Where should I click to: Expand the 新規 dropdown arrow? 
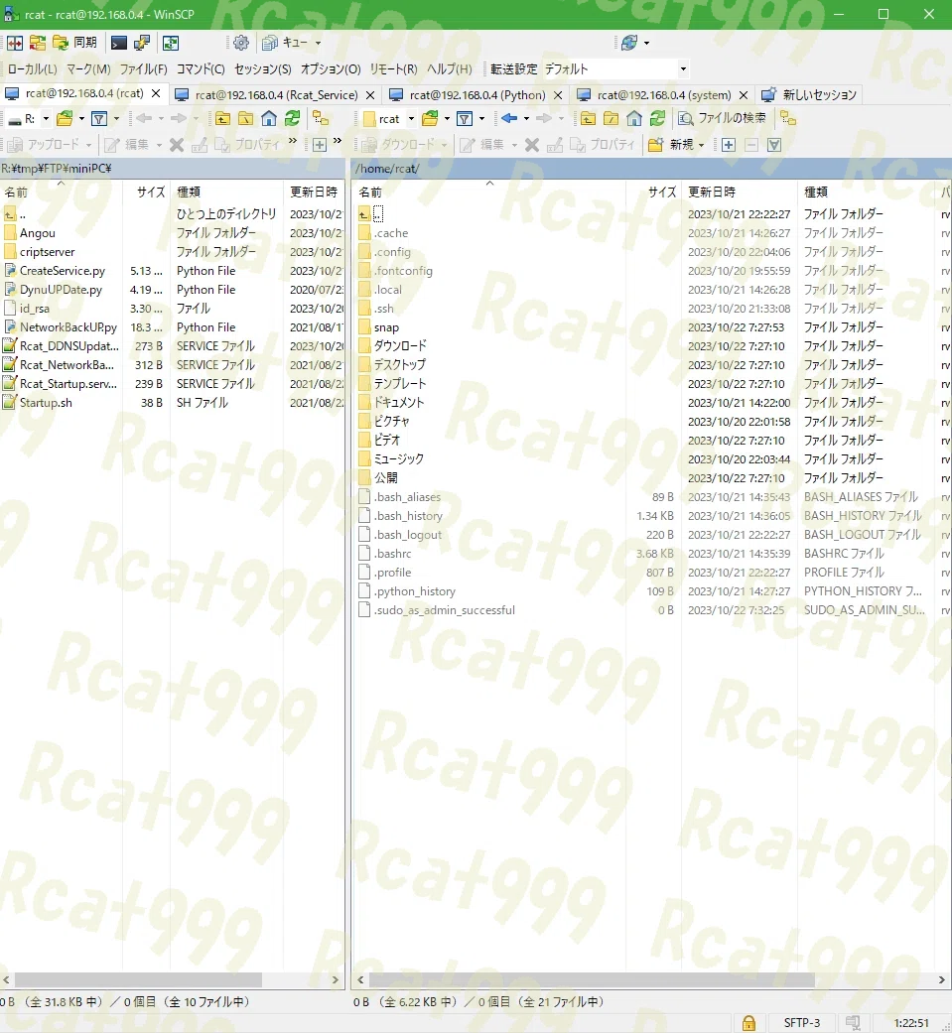tap(702, 145)
